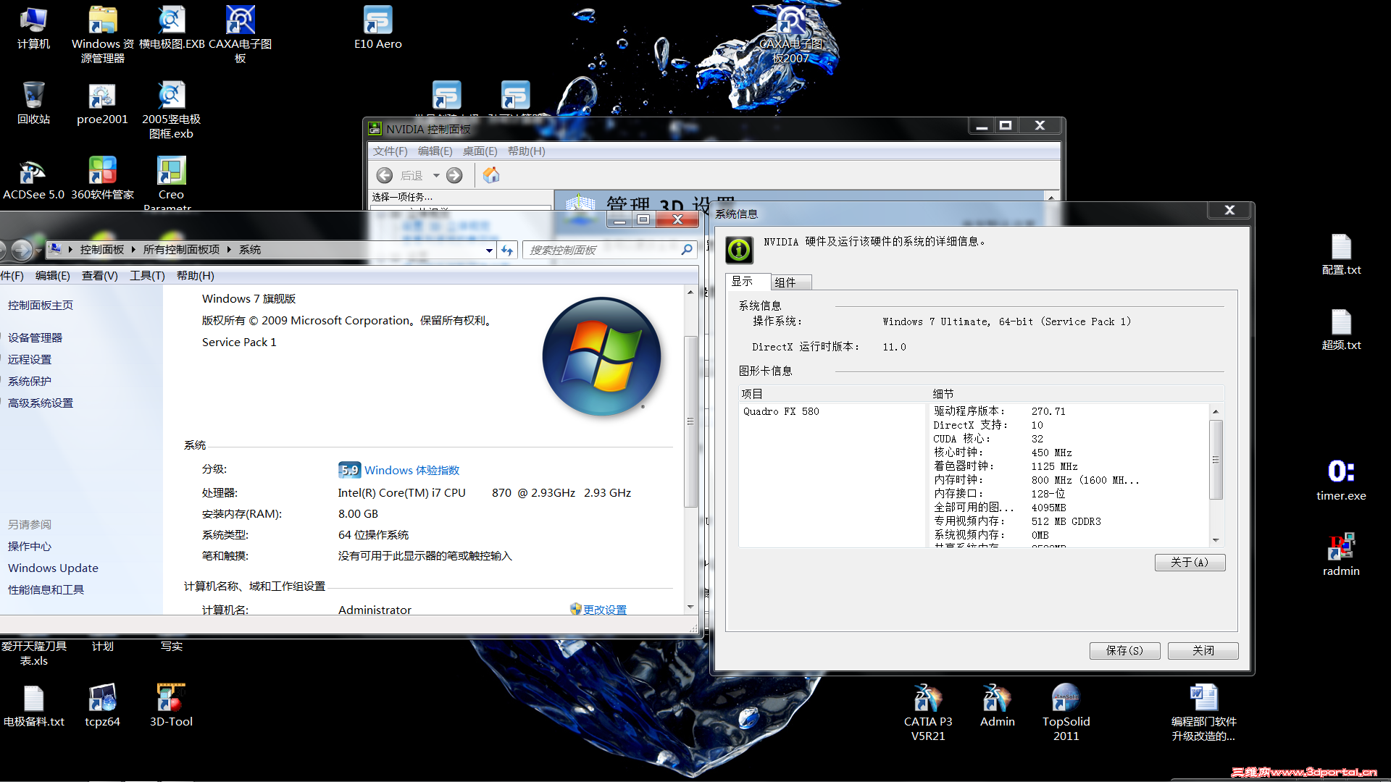1391x782 pixels.
Task: Open 更改设置 to change computer name
Action: [x=603, y=609]
